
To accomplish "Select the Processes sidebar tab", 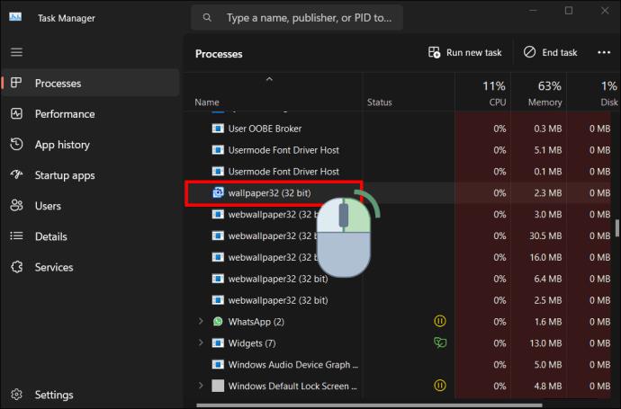I will pos(90,83).
